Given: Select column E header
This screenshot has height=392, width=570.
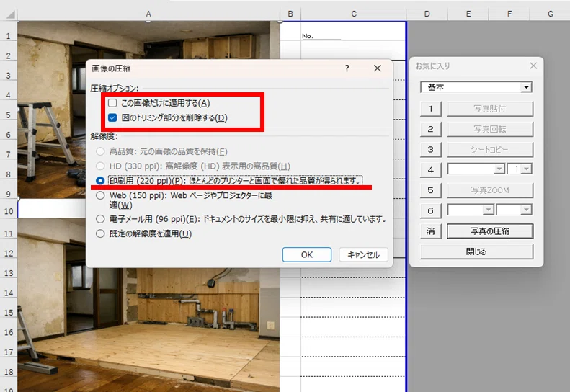Looking at the screenshot, I should click(x=468, y=14).
